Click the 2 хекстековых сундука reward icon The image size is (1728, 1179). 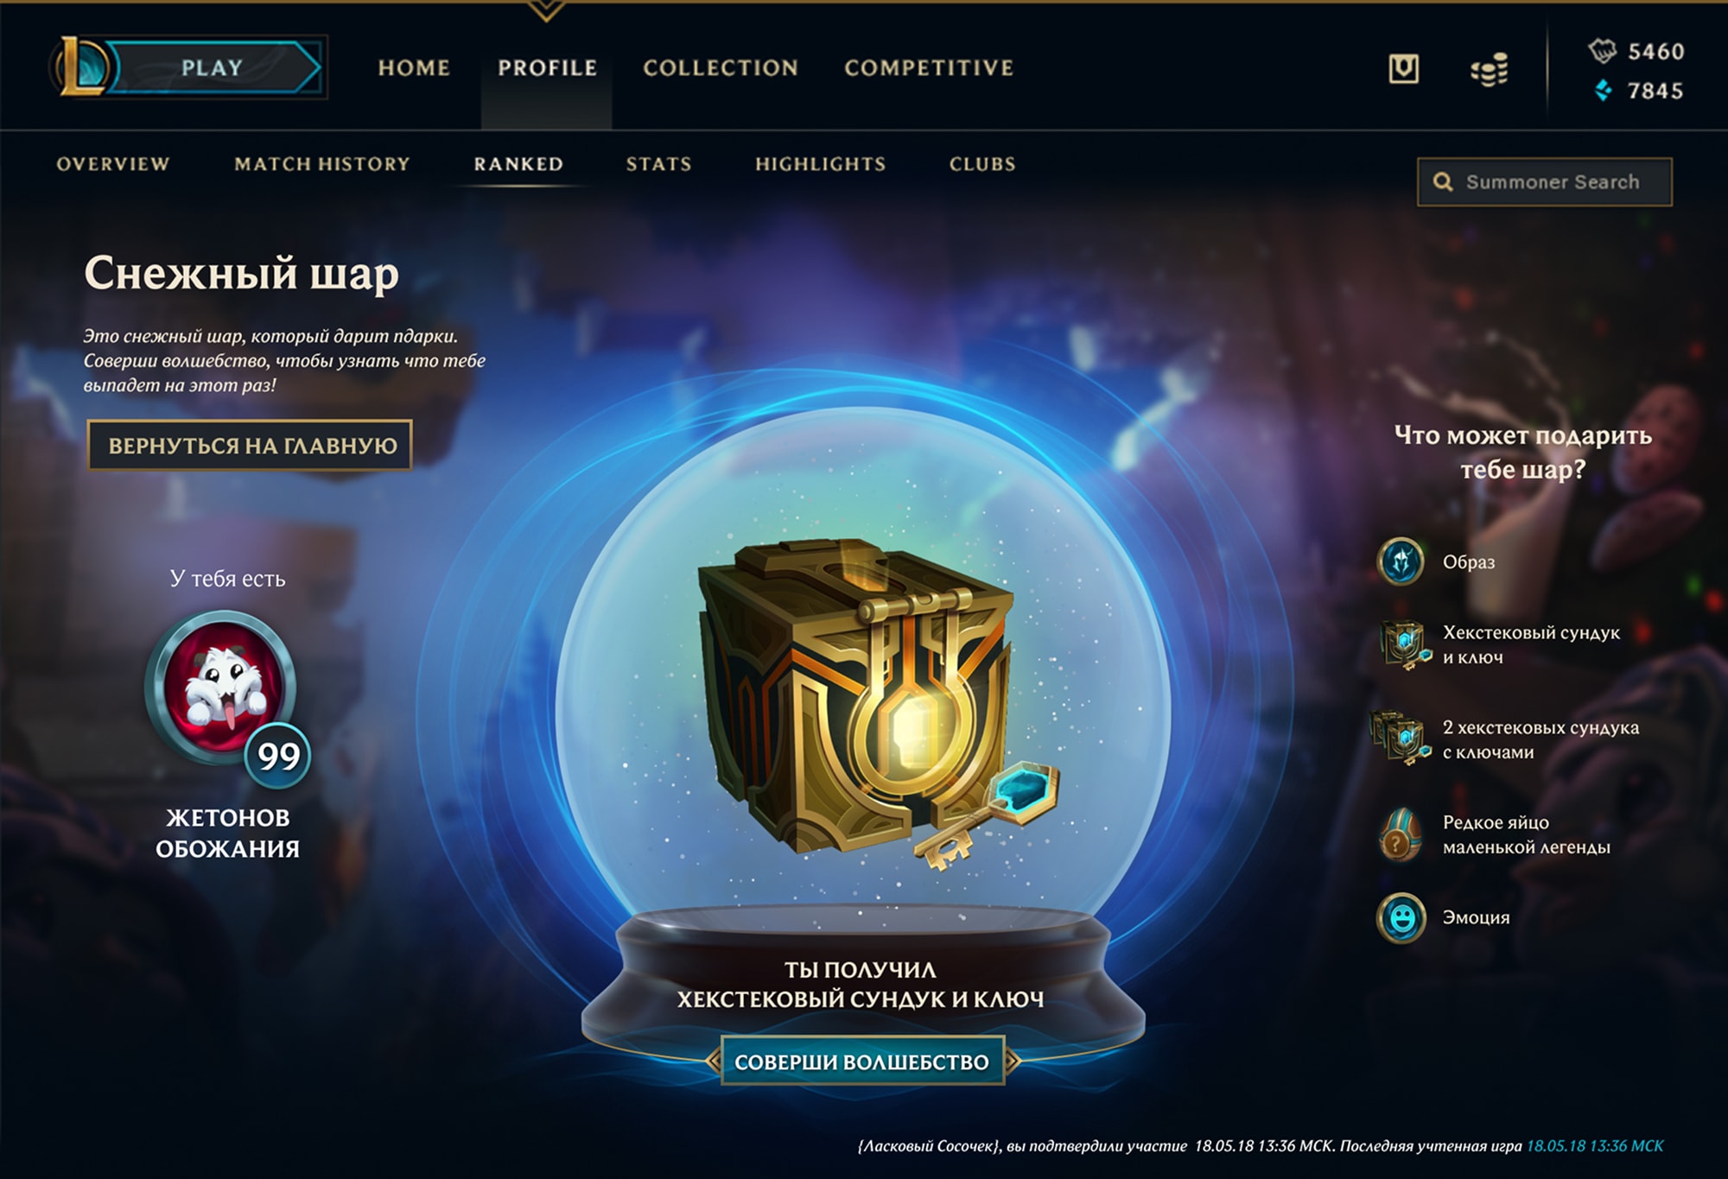(1401, 738)
